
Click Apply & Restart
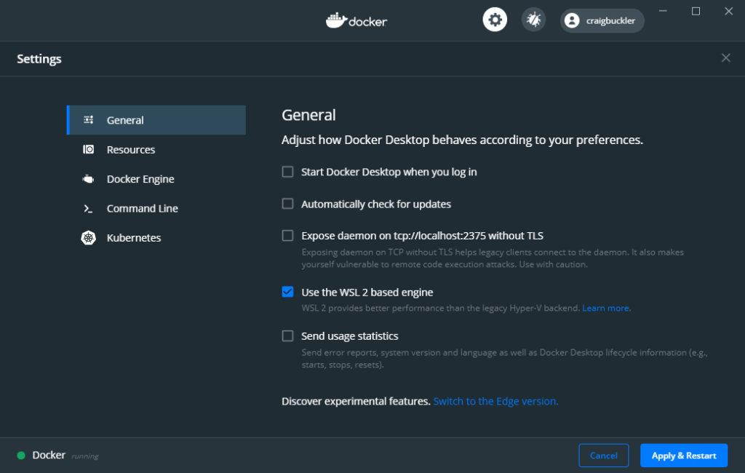[683, 455]
